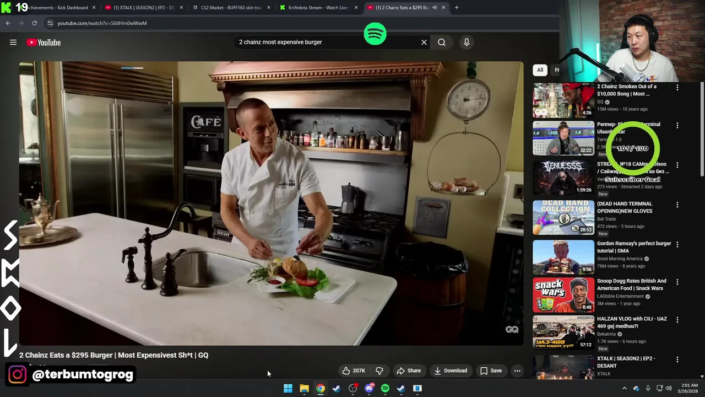
Task: Open File Explorer from taskbar
Action: (304, 388)
